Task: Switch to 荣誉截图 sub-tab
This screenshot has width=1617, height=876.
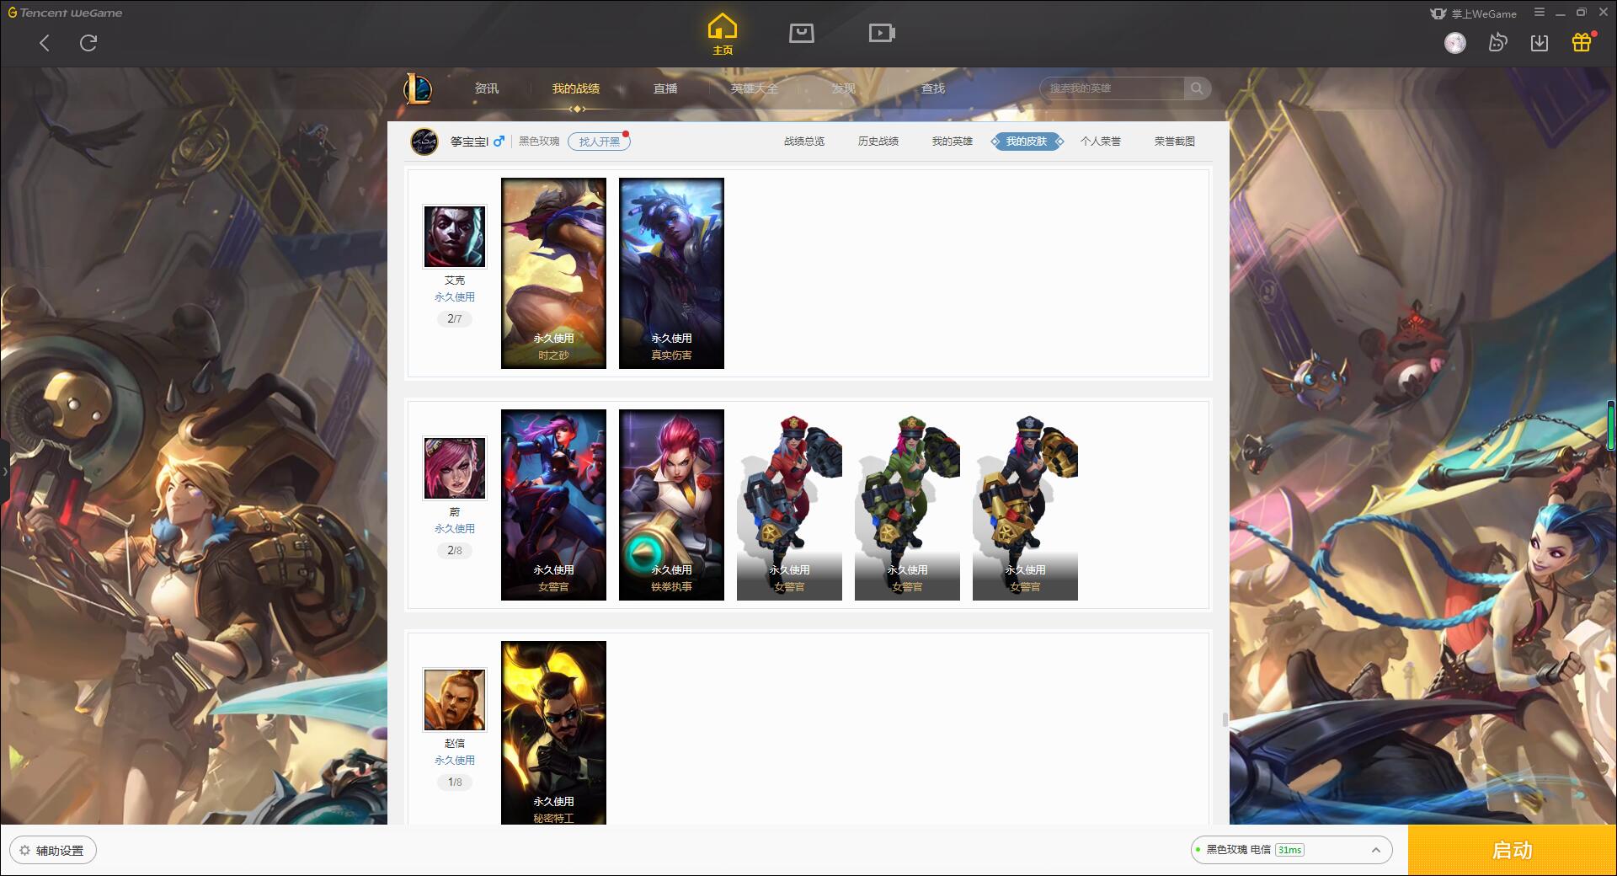Action: click(x=1175, y=142)
